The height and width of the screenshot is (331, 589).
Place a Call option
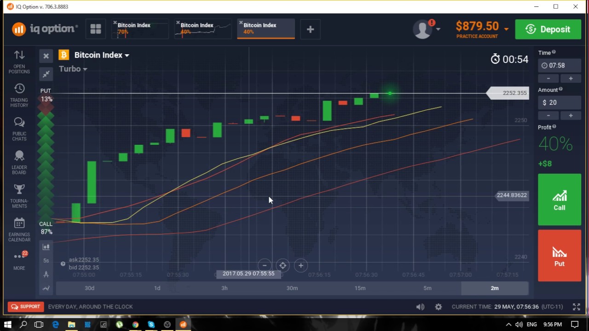pos(560,200)
